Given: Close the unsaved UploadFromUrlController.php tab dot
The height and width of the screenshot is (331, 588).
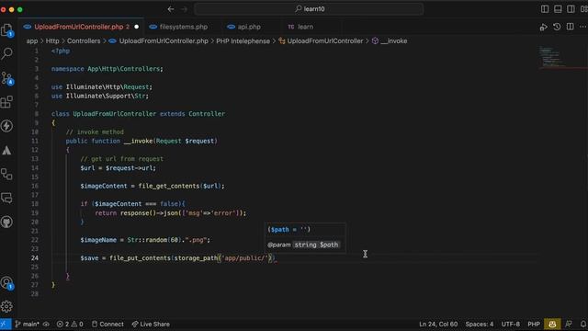Looking at the screenshot, I should (x=137, y=27).
